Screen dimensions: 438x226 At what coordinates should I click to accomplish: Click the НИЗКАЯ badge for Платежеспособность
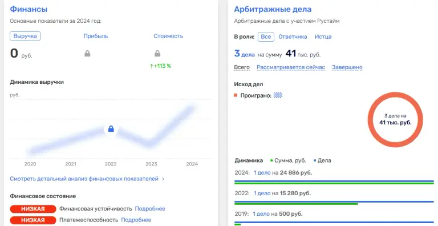33,220
